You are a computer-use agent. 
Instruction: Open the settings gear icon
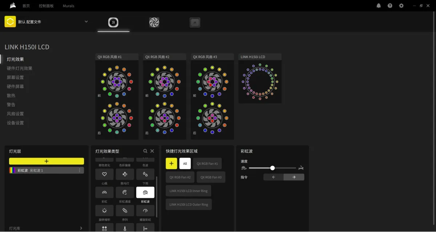coord(401,6)
